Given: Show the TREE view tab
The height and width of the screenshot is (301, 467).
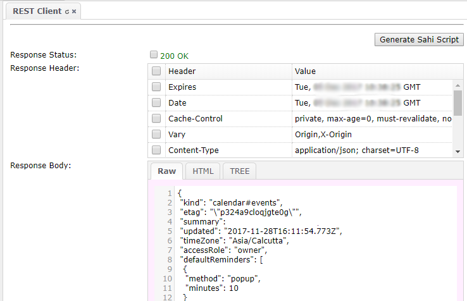Looking at the screenshot, I should tap(239, 171).
